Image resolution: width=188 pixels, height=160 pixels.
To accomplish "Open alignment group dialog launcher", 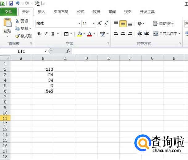I will [x=180, y=44].
